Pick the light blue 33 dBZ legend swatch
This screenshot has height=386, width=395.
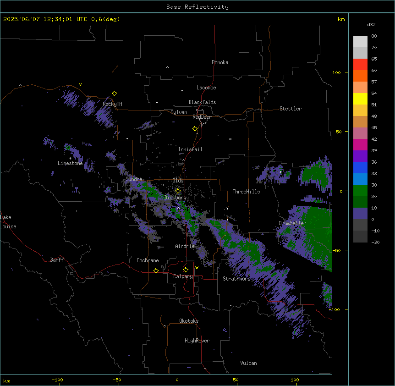click(x=360, y=179)
